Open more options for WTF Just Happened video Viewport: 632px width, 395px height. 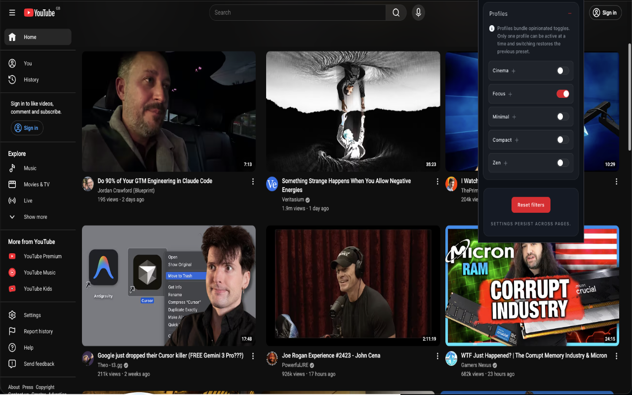click(x=617, y=356)
